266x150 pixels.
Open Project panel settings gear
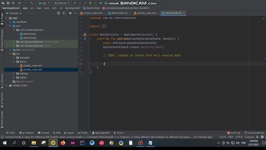tap(70, 13)
